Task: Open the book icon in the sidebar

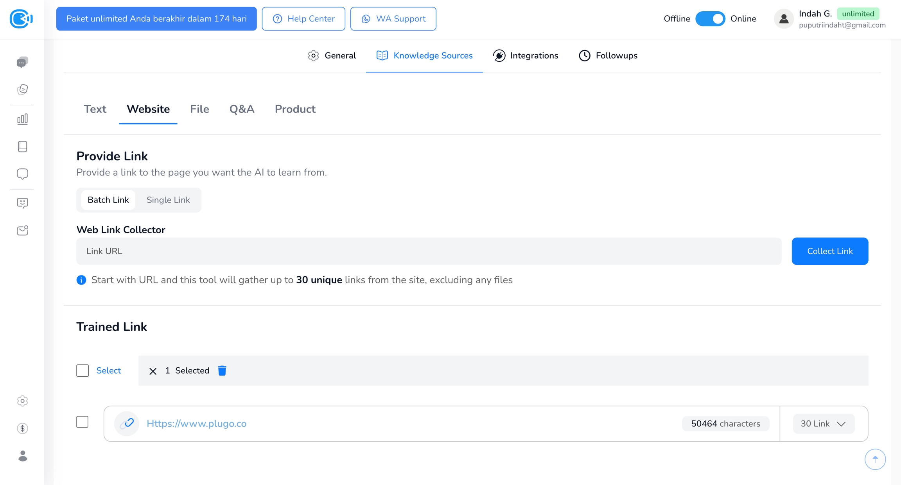Action: click(22, 147)
